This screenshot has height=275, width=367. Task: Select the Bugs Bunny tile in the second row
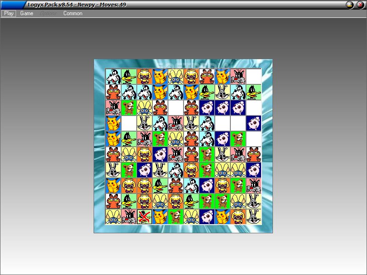(x=222, y=92)
